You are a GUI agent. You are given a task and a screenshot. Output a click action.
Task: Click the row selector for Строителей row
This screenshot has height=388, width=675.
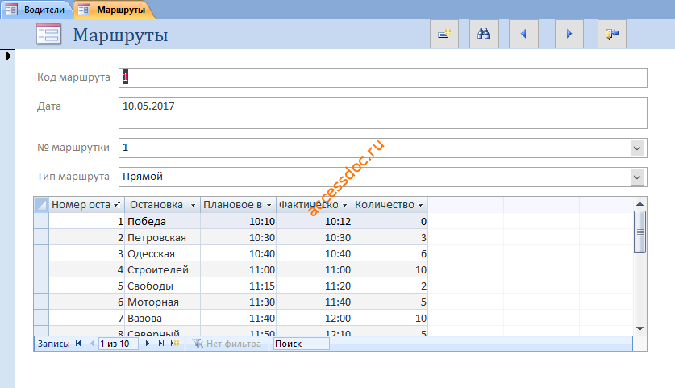41,270
